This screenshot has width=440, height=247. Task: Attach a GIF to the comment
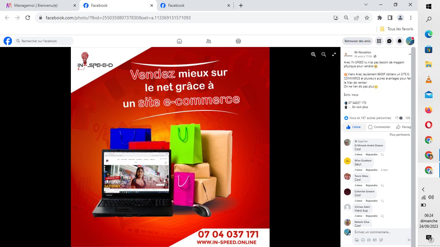[x=375, y=240]
